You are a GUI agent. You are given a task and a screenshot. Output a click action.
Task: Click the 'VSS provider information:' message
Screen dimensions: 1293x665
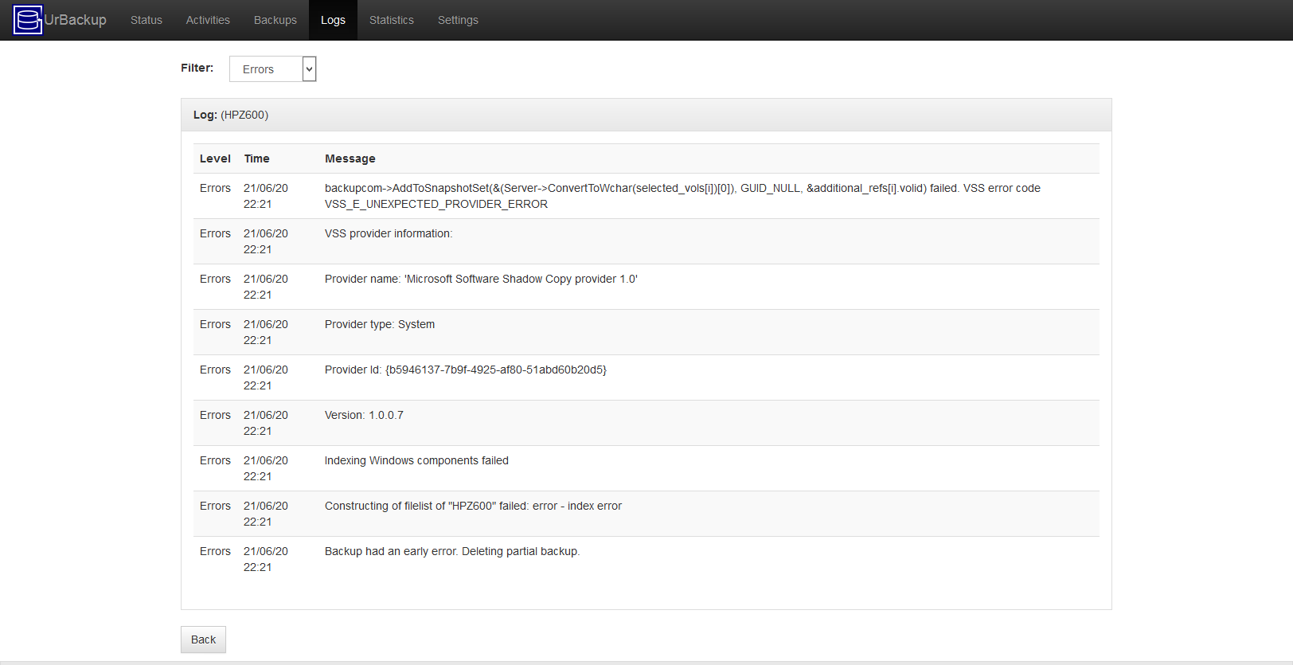pos(389,233)
